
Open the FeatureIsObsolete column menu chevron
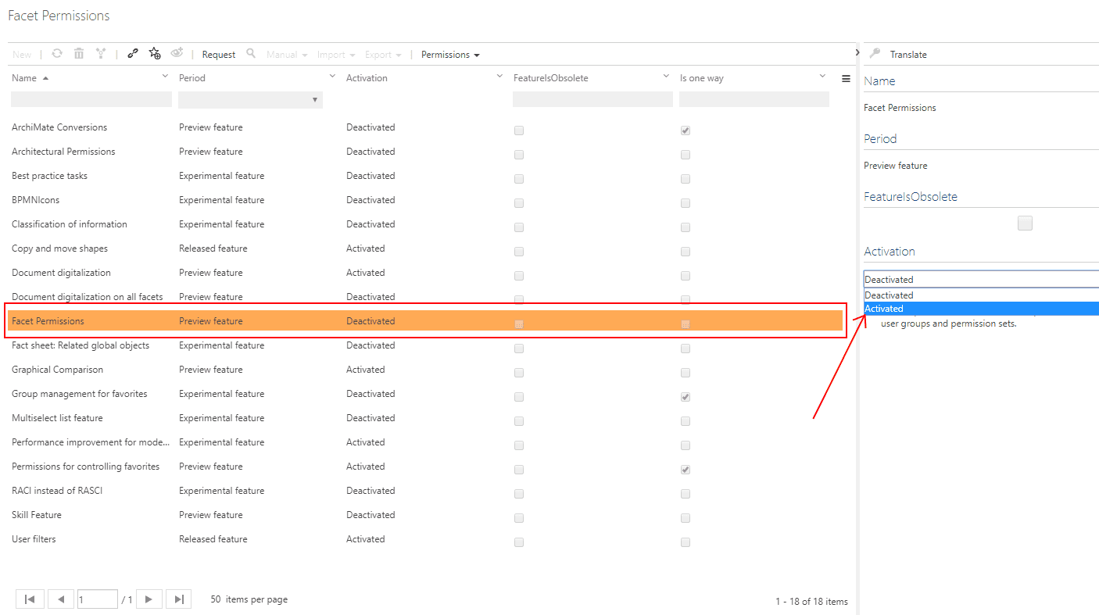(666, 77)
